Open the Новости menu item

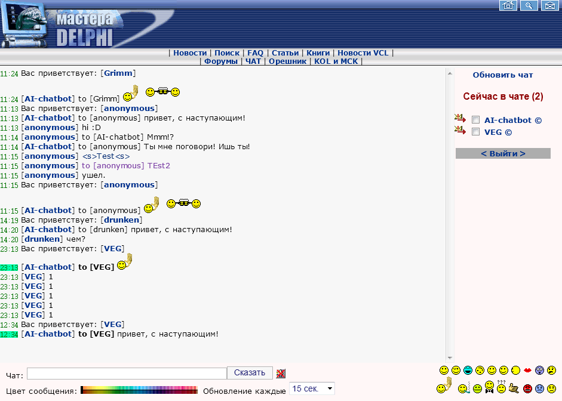[190, 53]
